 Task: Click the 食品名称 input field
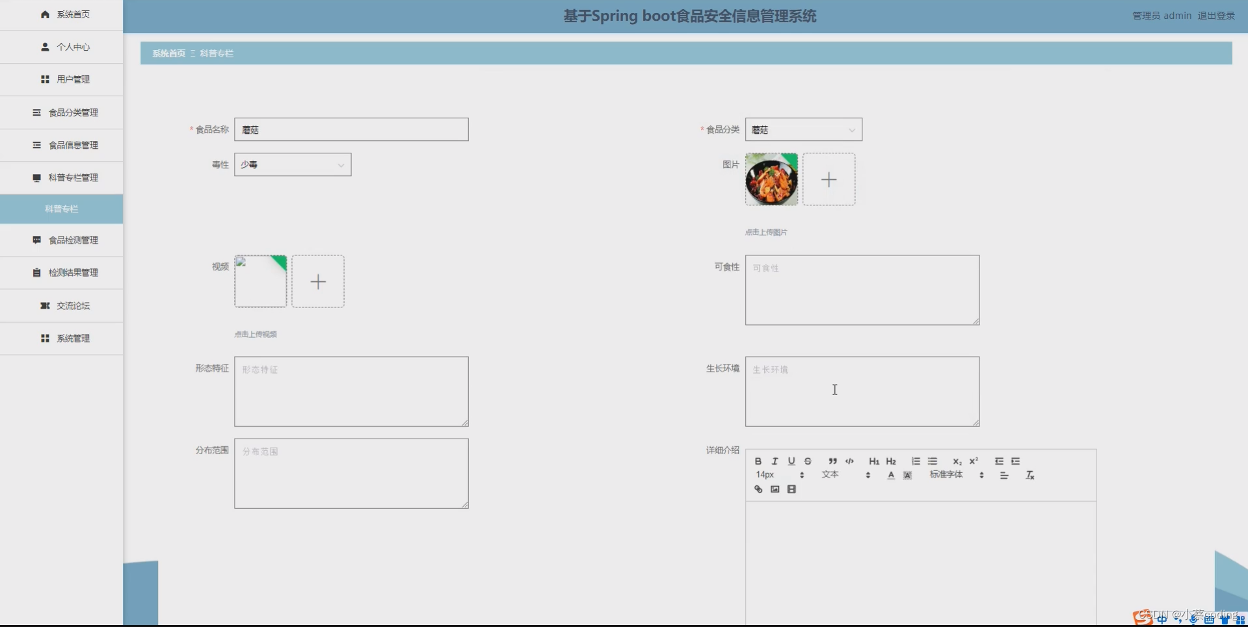tap(351, 129)
